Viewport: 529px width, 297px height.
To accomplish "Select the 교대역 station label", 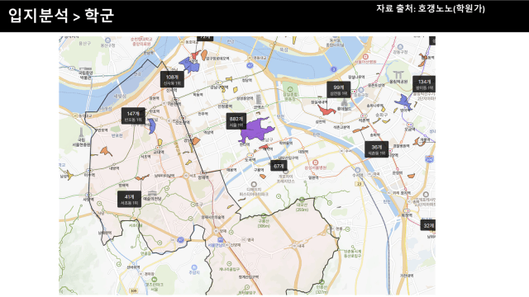I will coord(159,152).
